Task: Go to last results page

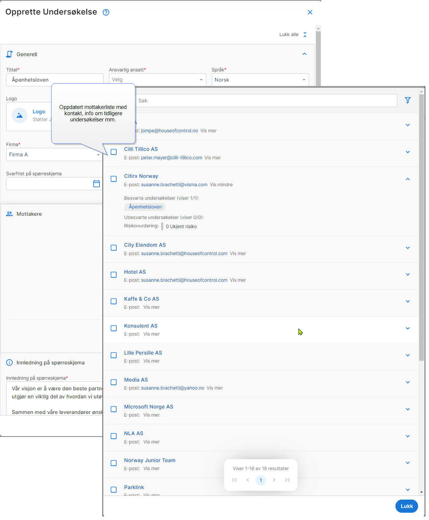Action: (x=287, y=480)
